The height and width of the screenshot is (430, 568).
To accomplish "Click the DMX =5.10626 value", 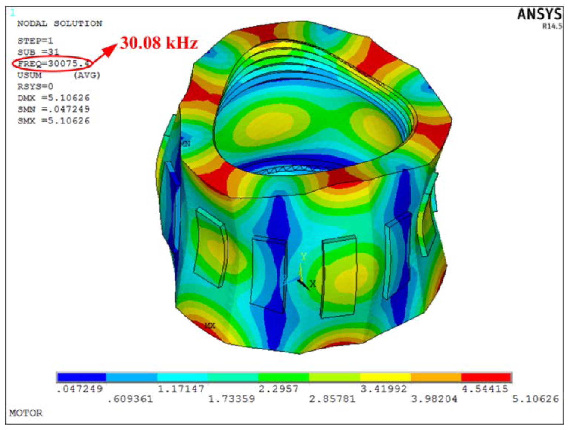I will 53,98.
